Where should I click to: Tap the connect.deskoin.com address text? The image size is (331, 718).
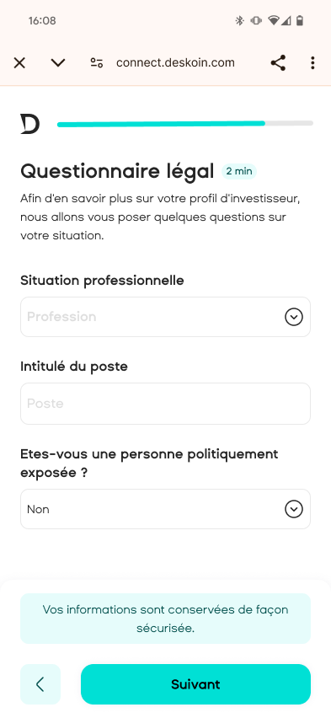[x=175, y=62]
